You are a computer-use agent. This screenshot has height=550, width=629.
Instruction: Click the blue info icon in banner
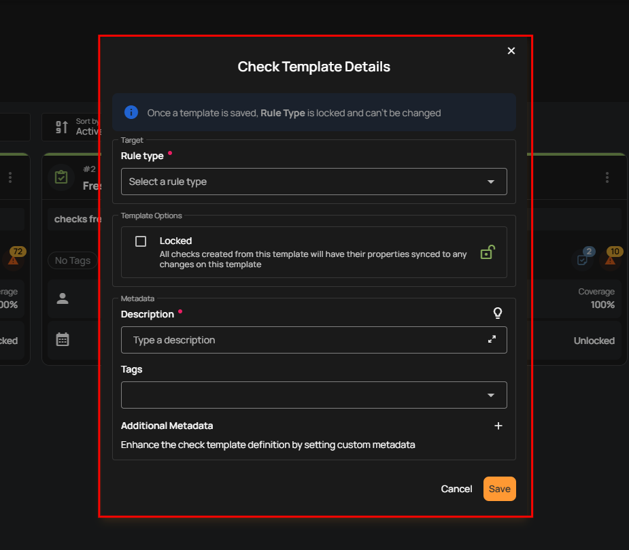click(x=131, y=113)
